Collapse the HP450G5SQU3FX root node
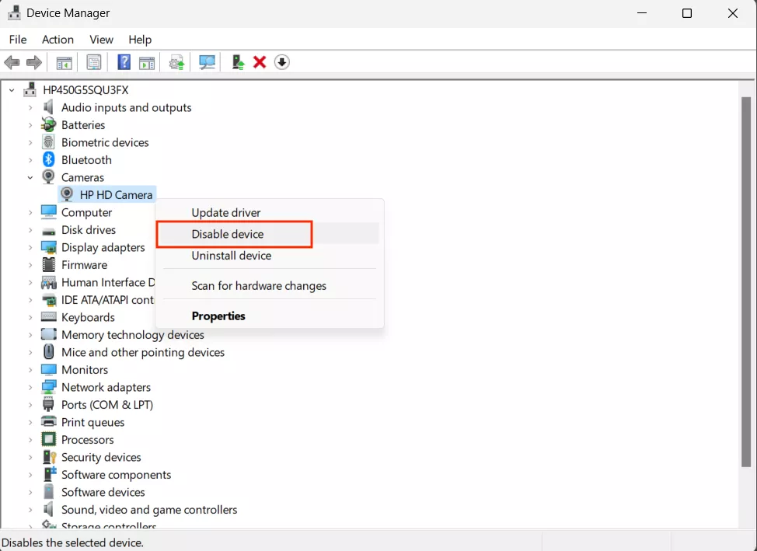Screen dimensions: 757x551 coord(12,90)
